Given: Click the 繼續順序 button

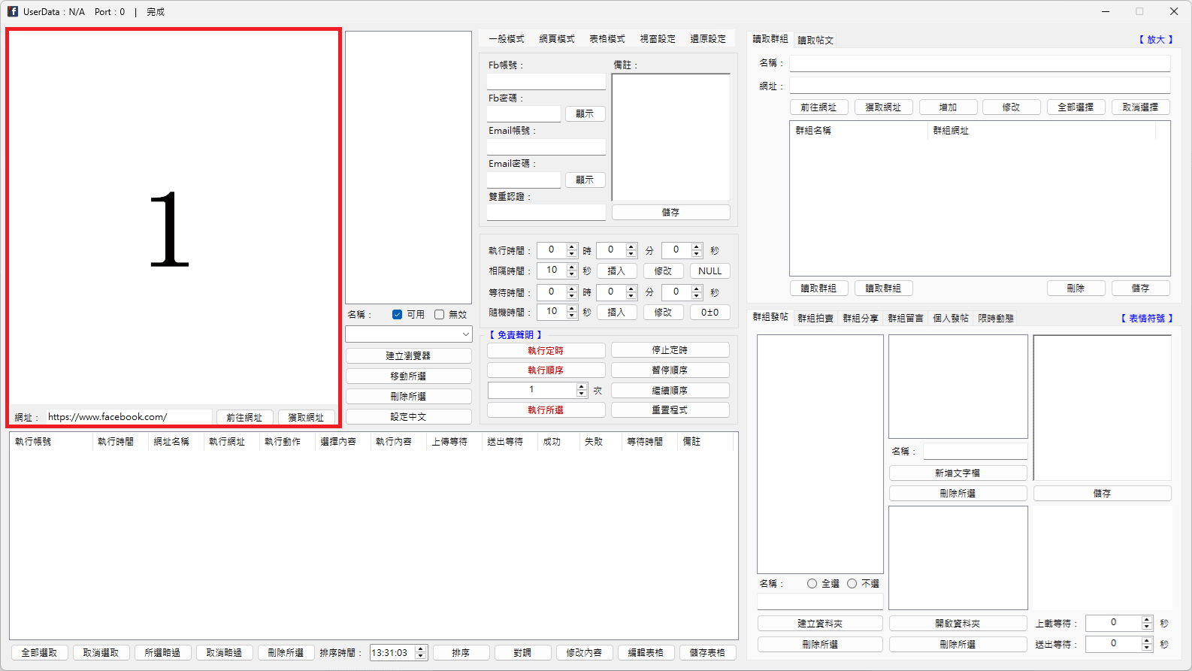Looking at the screenshot, I should [x=670, y=391].
